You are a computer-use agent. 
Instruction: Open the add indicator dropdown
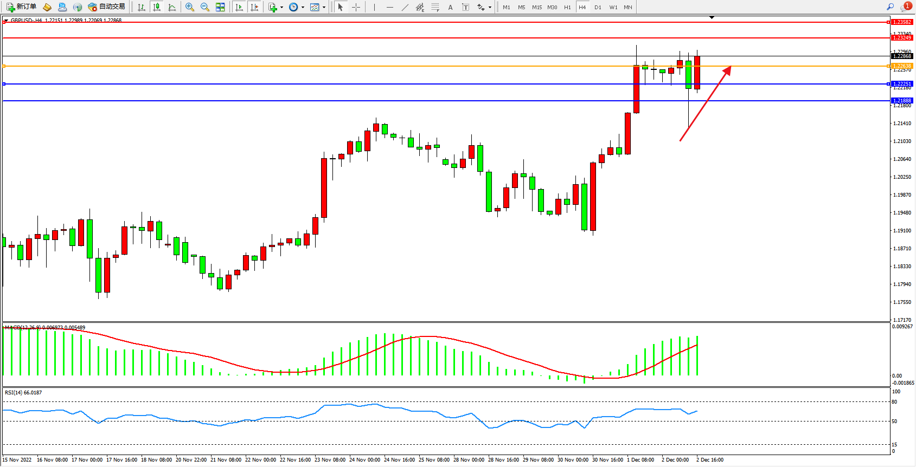(x=276, y=7)
